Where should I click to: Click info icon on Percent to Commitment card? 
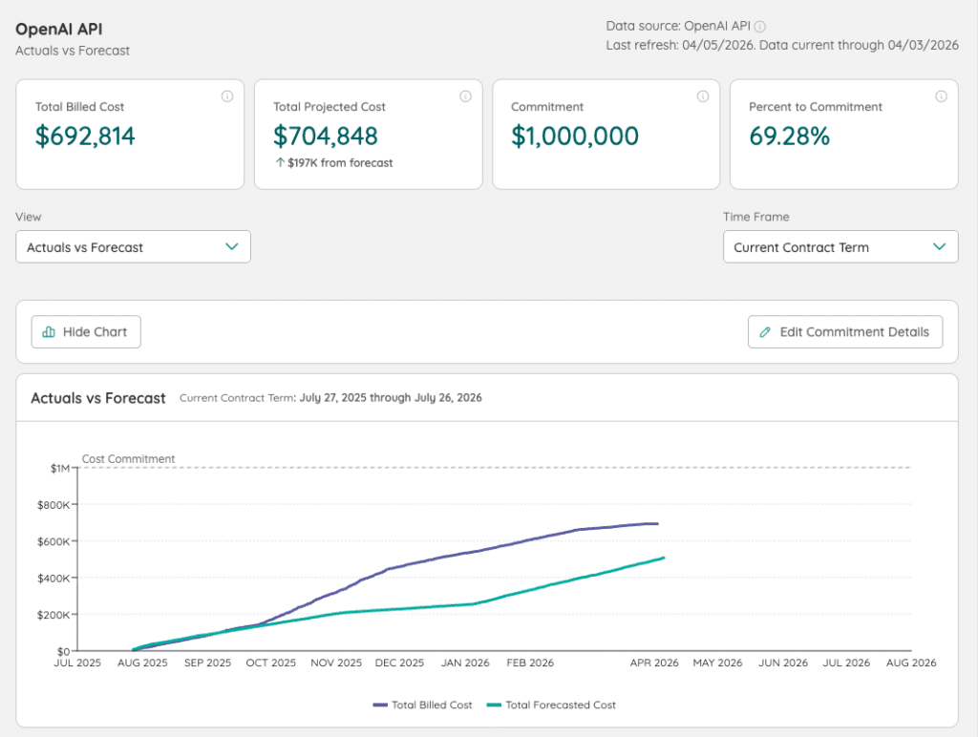[x=941, y=96]
